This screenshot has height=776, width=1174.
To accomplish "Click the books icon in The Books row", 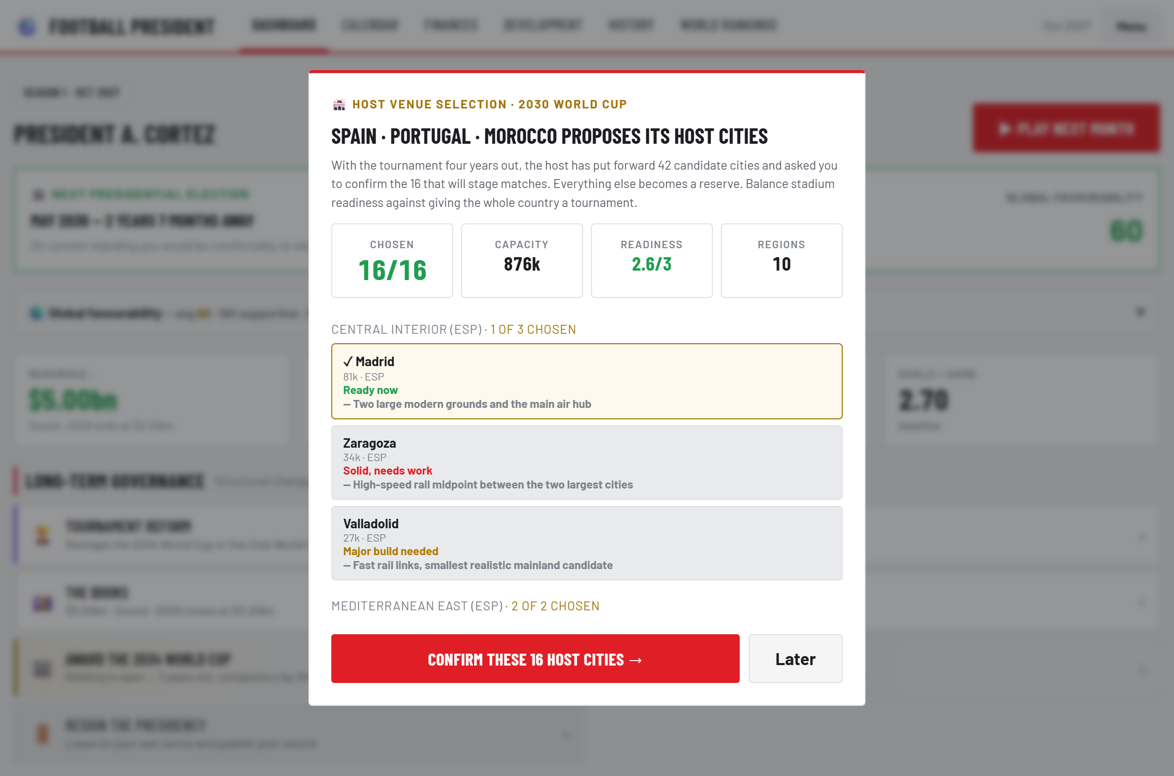I will coord(43,603).
